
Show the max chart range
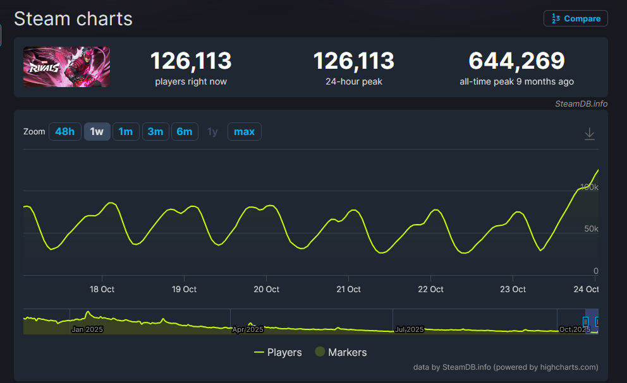click(245, 131)
